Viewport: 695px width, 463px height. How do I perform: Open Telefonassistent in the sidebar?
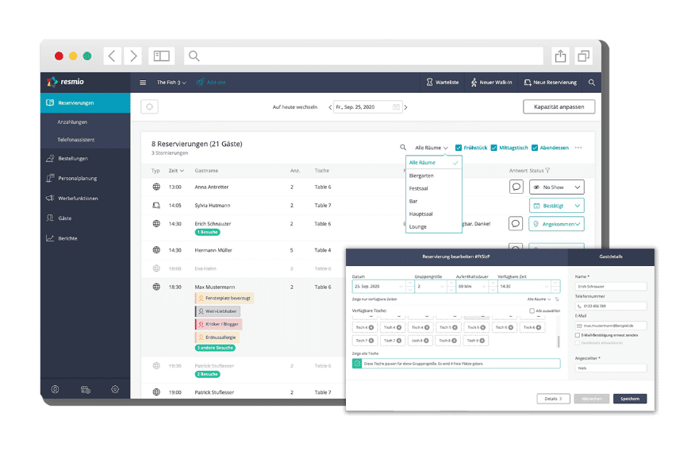pyautogui.click(x=76, y=140)
